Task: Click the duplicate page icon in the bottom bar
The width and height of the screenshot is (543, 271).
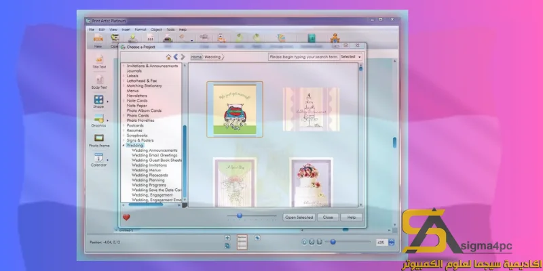Action: (227, 246)
